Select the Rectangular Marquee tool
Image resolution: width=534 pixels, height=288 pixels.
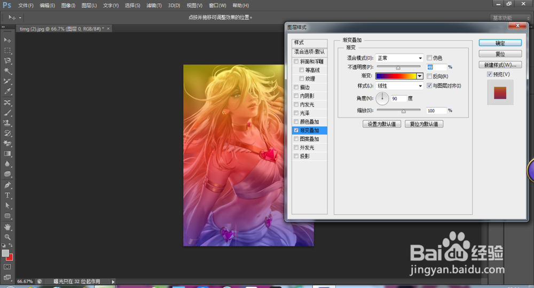tap(7, 50)
